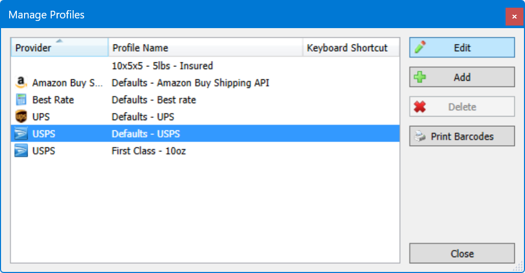Image resolution: width=525 pixels, height=273 pixels.
Task: Select the Defaults - UPS profile
Action: pos(205,117)
